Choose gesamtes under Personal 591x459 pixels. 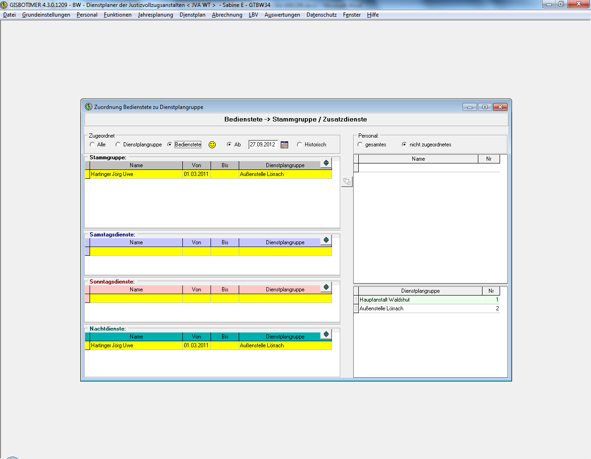360,145
